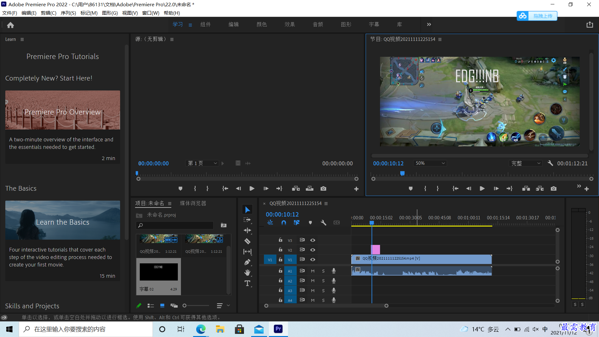Click program monitor settings wrench
The width and height of the screenshot is (599, 337).
[x=550, y=163]
